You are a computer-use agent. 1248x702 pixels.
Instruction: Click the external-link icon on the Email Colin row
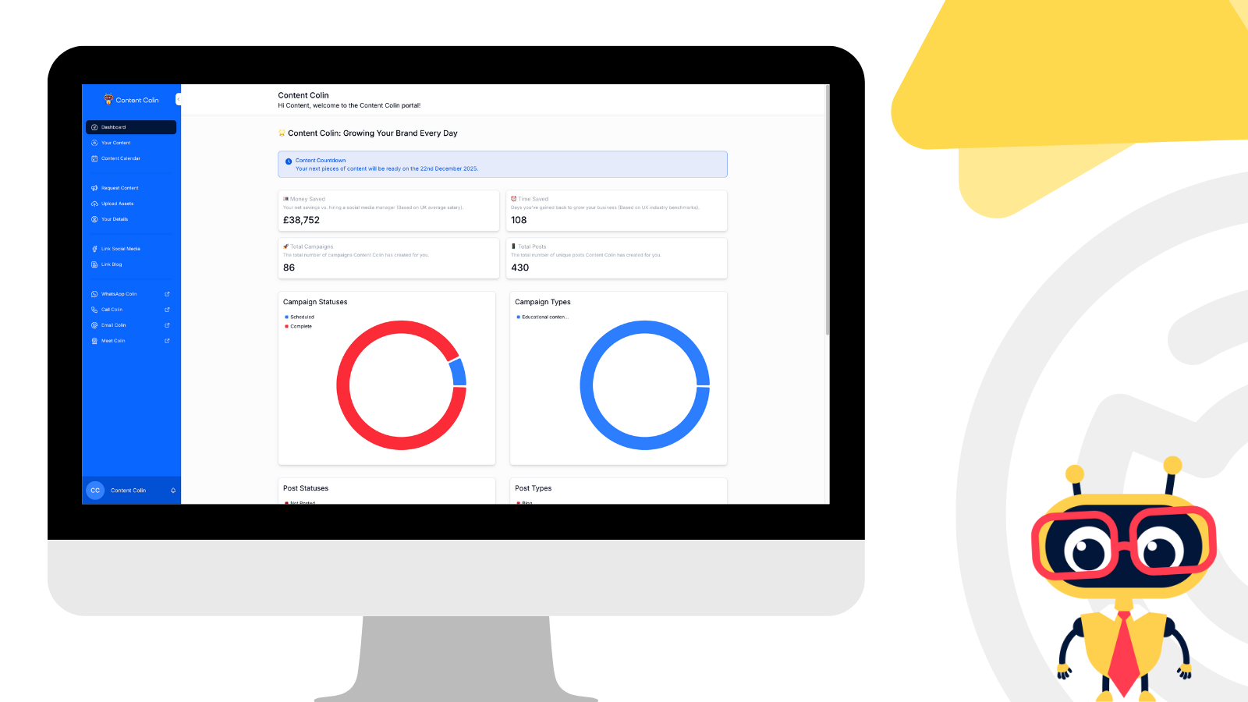click(x=167, y=325)
